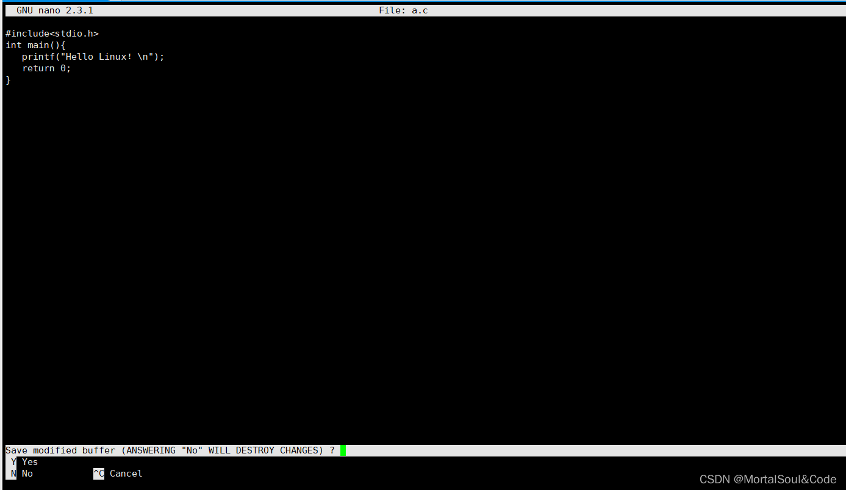
Task: Click the closing brace line
Action: click(x=9, y=80)
